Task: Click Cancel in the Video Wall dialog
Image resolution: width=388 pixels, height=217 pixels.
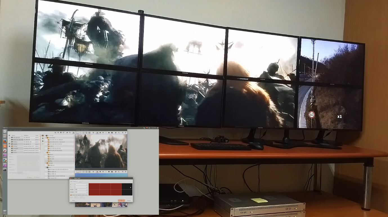Action: tap(129, 200)
